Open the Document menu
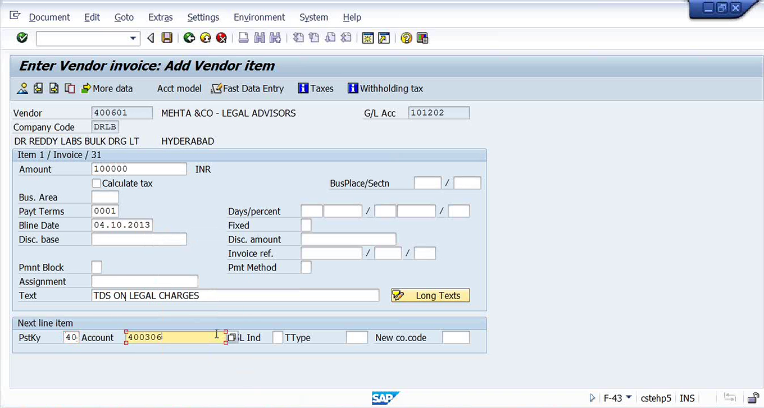The height and width of the screenshot is (408, 764). (x=49, y=17)
